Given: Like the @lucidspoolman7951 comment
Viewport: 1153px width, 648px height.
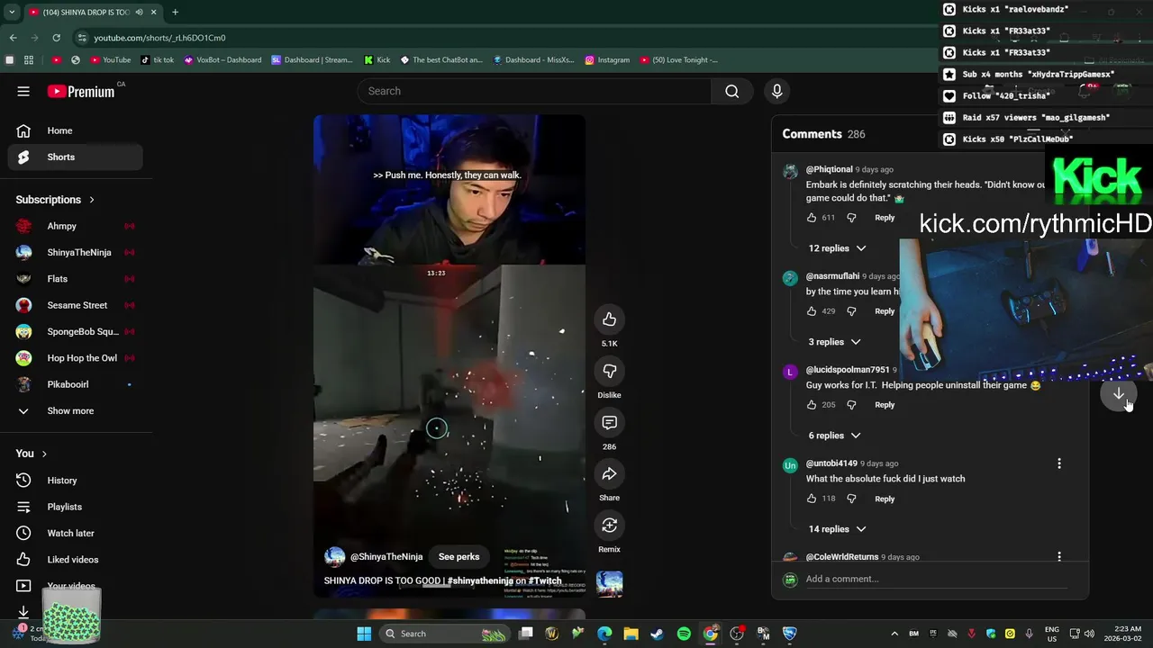Looking at the screenshot, I should 812,405.
